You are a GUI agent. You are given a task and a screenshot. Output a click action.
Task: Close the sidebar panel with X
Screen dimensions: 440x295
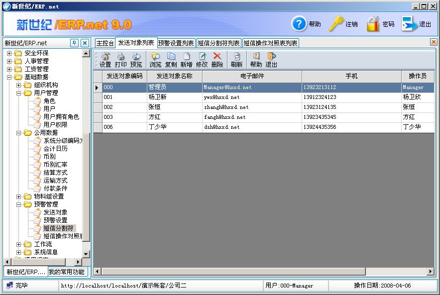point(85,43)
